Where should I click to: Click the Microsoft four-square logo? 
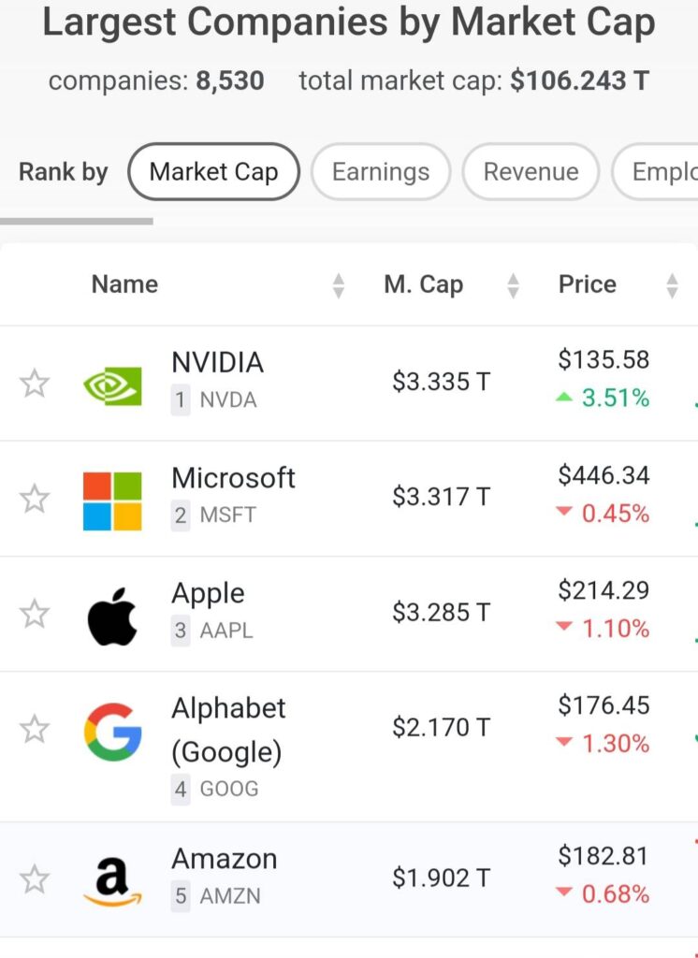click(112, 501)
